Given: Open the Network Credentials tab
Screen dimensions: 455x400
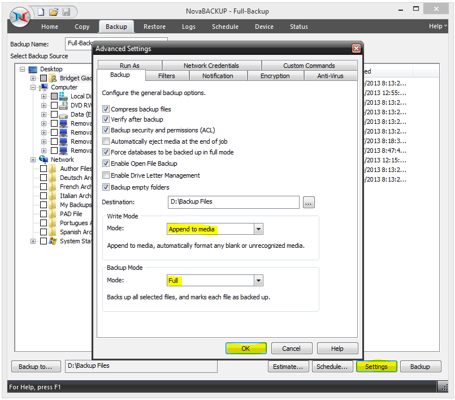Looking at the screenshot, I should (211, 66).
